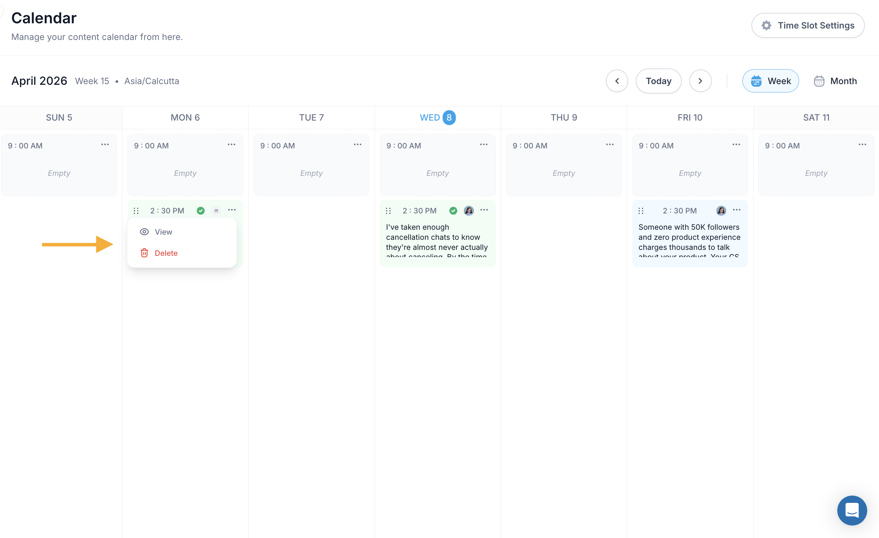879x538 pixels.
Task: Jump to Today on the calendar
Action: (x=658, y=81)
